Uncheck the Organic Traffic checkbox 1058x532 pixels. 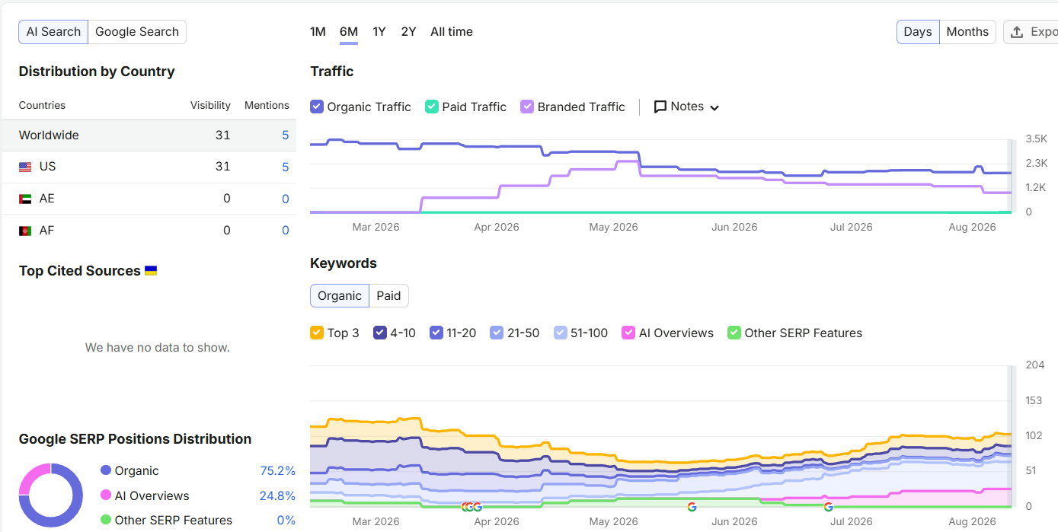(317, 107)
